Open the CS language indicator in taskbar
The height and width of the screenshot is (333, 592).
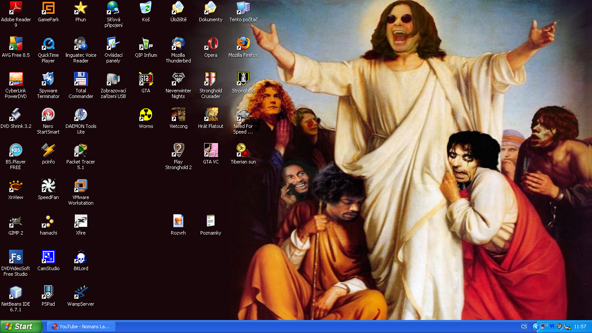pos(524,326)
